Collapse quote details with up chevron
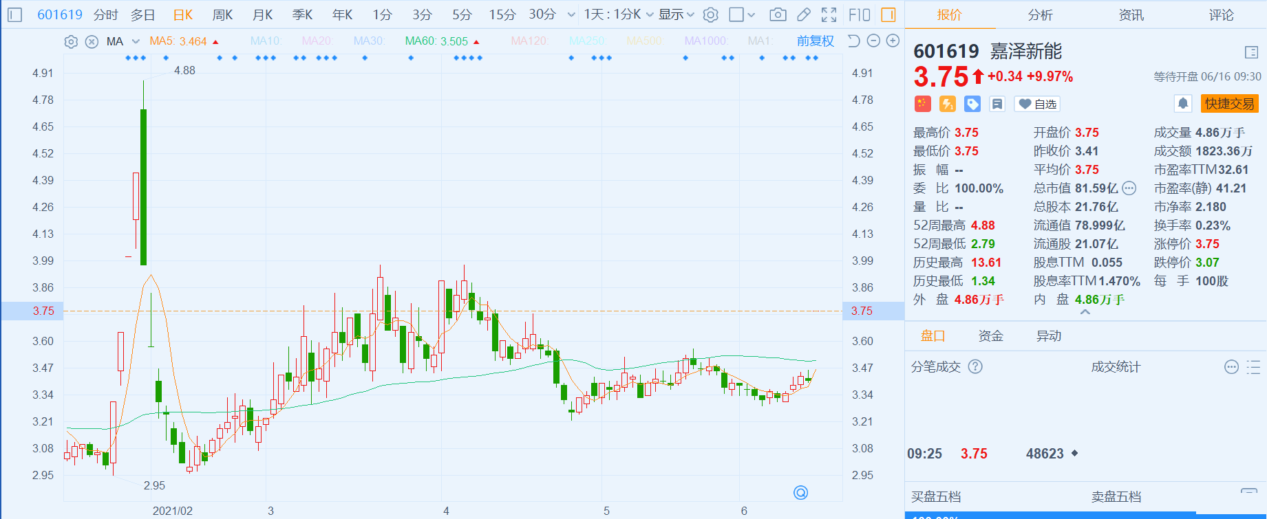Viewport: 1267px width, 519px height. coord(1085,313)
